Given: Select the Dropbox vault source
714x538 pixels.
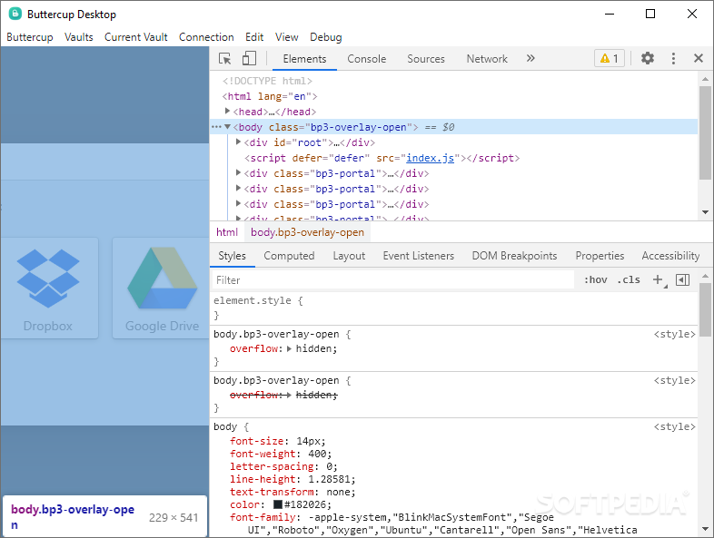Looking at the screenshot, I should point(48,288).
